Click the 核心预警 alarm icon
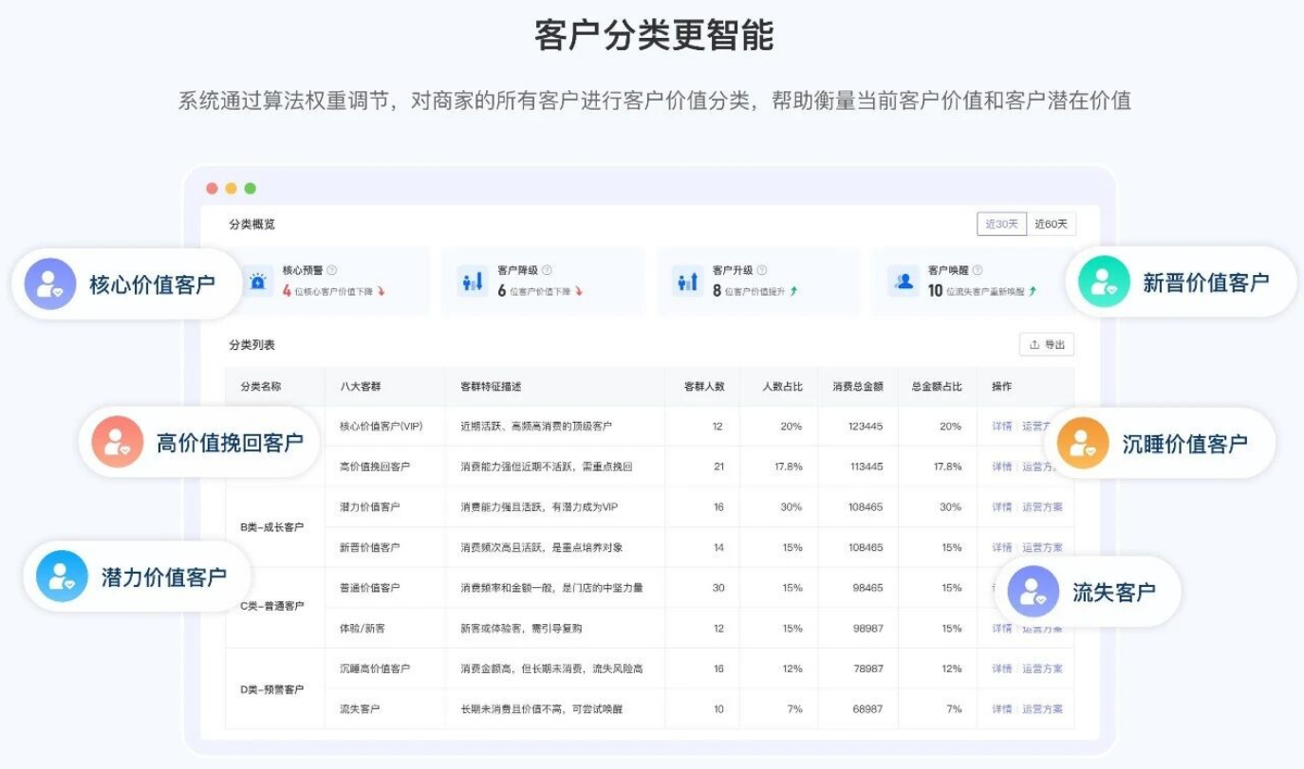This screenshot has width=1304, height=769. point(257,282)
